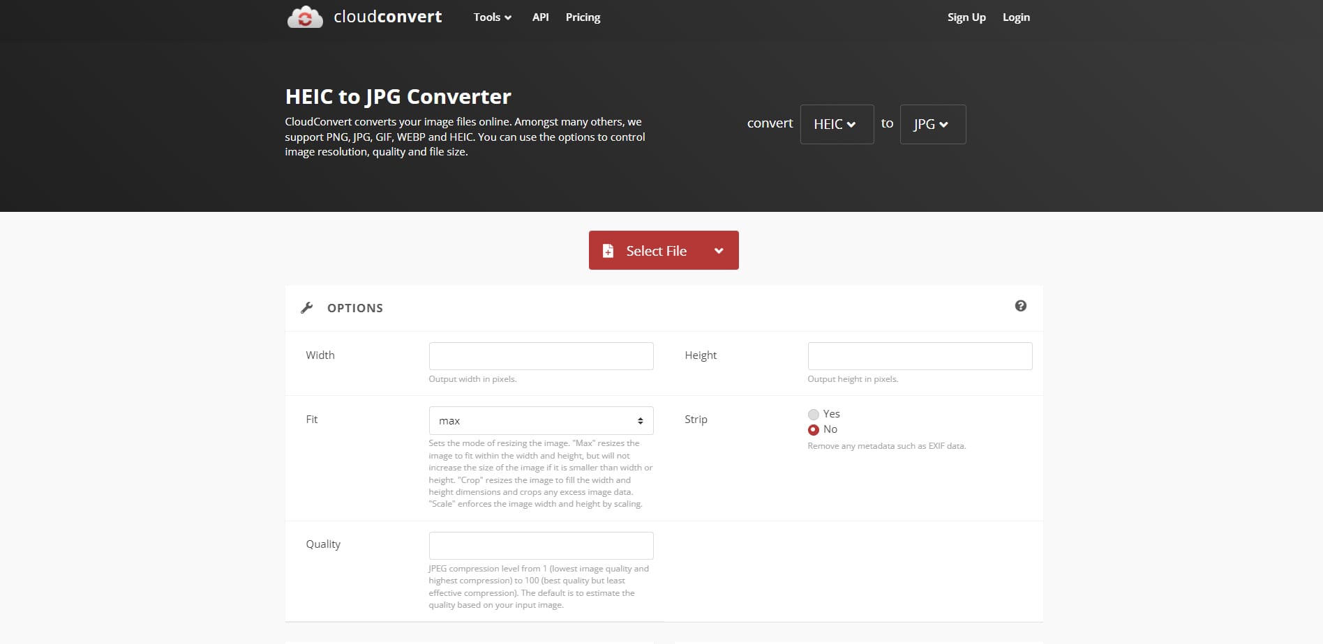1323x644 pixels.
Task: Open the help question mark icon in Options
Action: (x=1020, y=306)
